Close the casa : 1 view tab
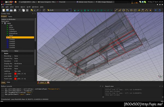Viewport: 164px width, 107px height. pos(48,83)
